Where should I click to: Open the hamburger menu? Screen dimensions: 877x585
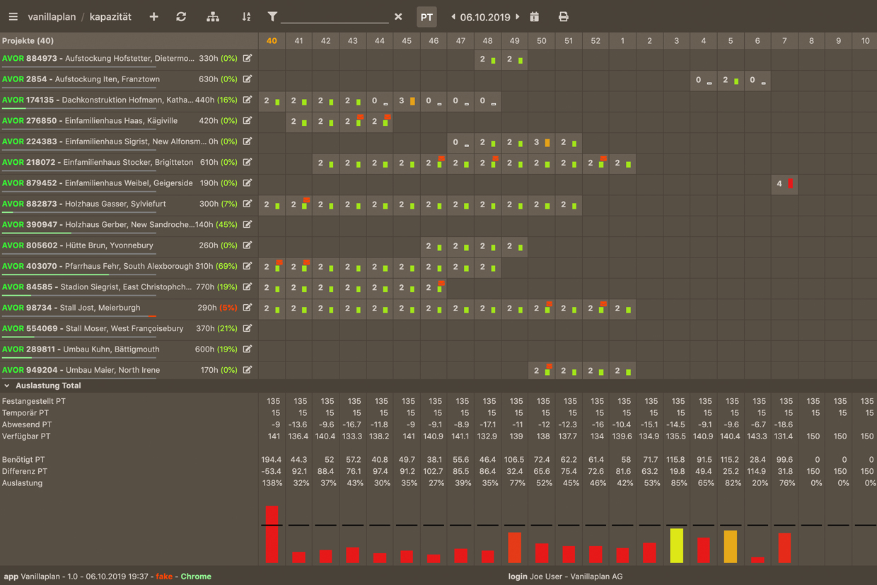coord(13,17)
